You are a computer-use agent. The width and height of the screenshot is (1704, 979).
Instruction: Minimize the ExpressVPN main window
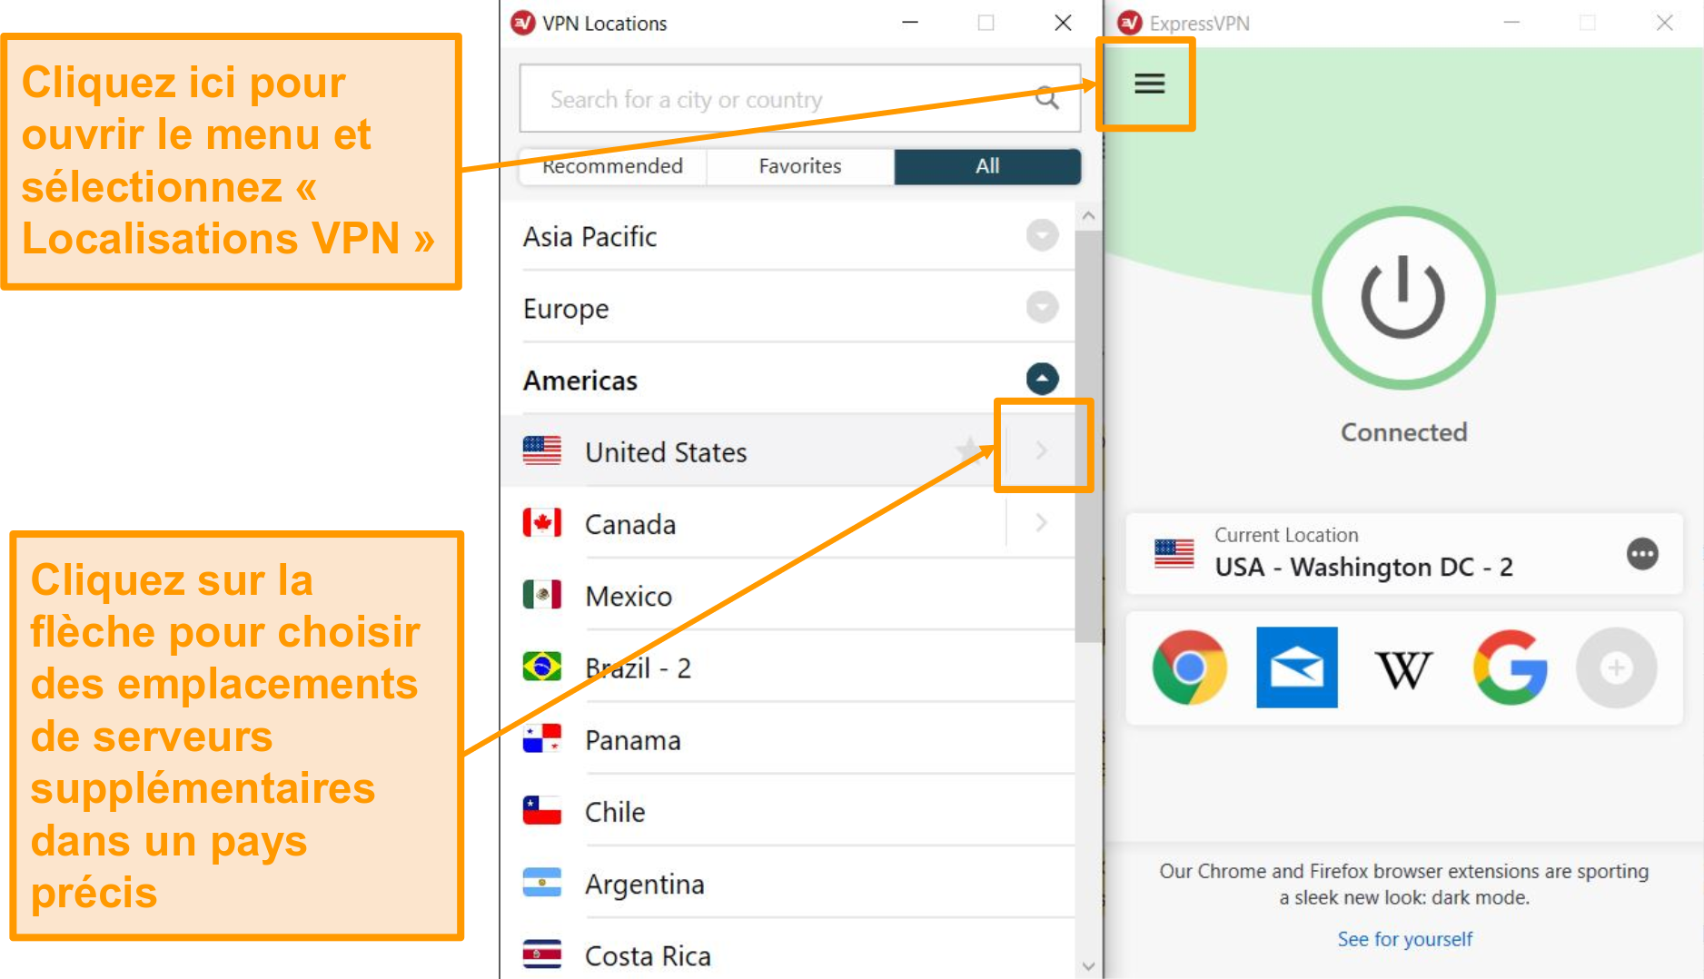pyautogui.click(x=1511, y=23)
